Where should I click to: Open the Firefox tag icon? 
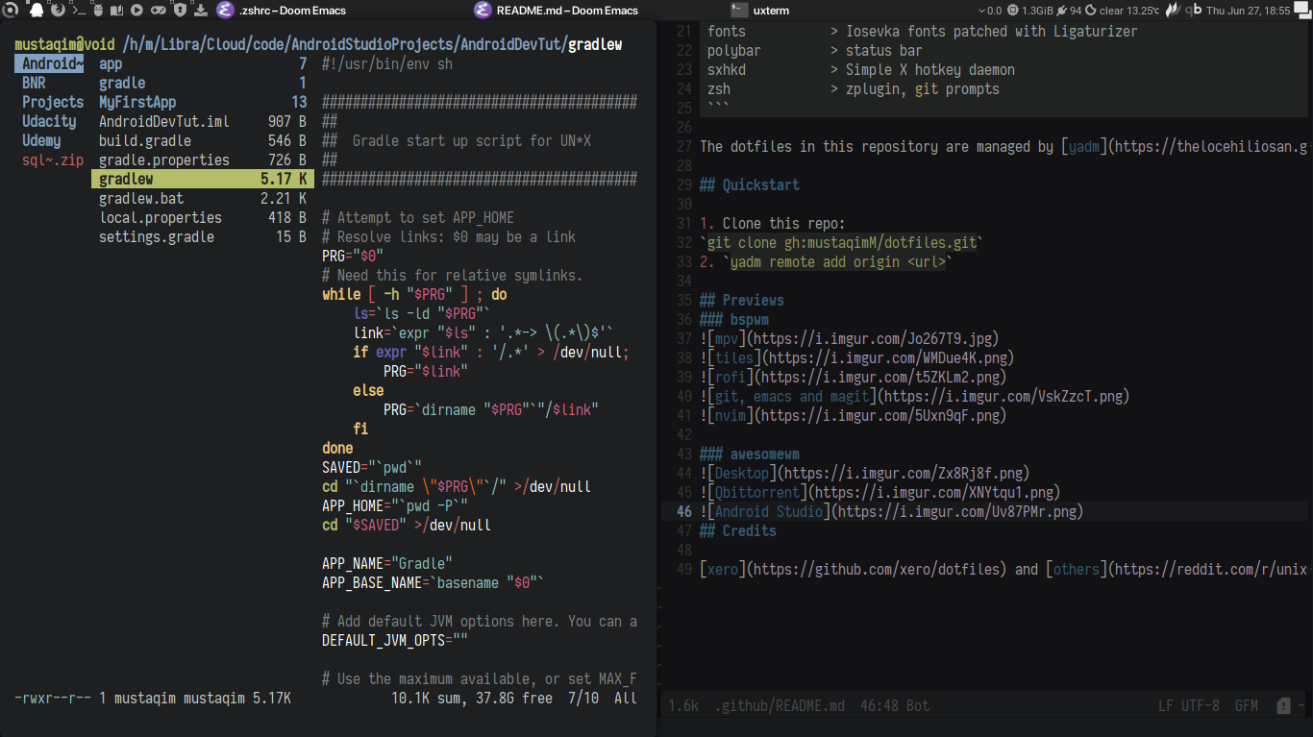(58, 11)
